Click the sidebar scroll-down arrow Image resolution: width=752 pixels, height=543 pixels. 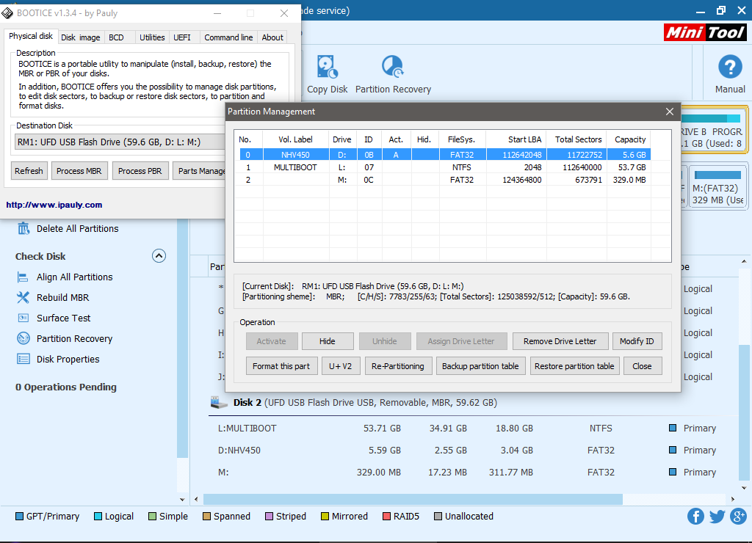[x=182, y=500]
